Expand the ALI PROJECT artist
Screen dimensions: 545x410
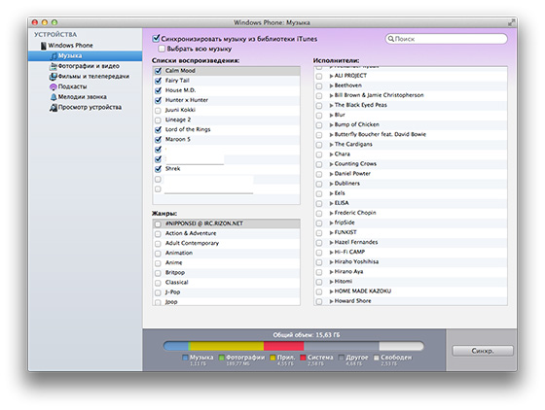click(x=331, y=76)
